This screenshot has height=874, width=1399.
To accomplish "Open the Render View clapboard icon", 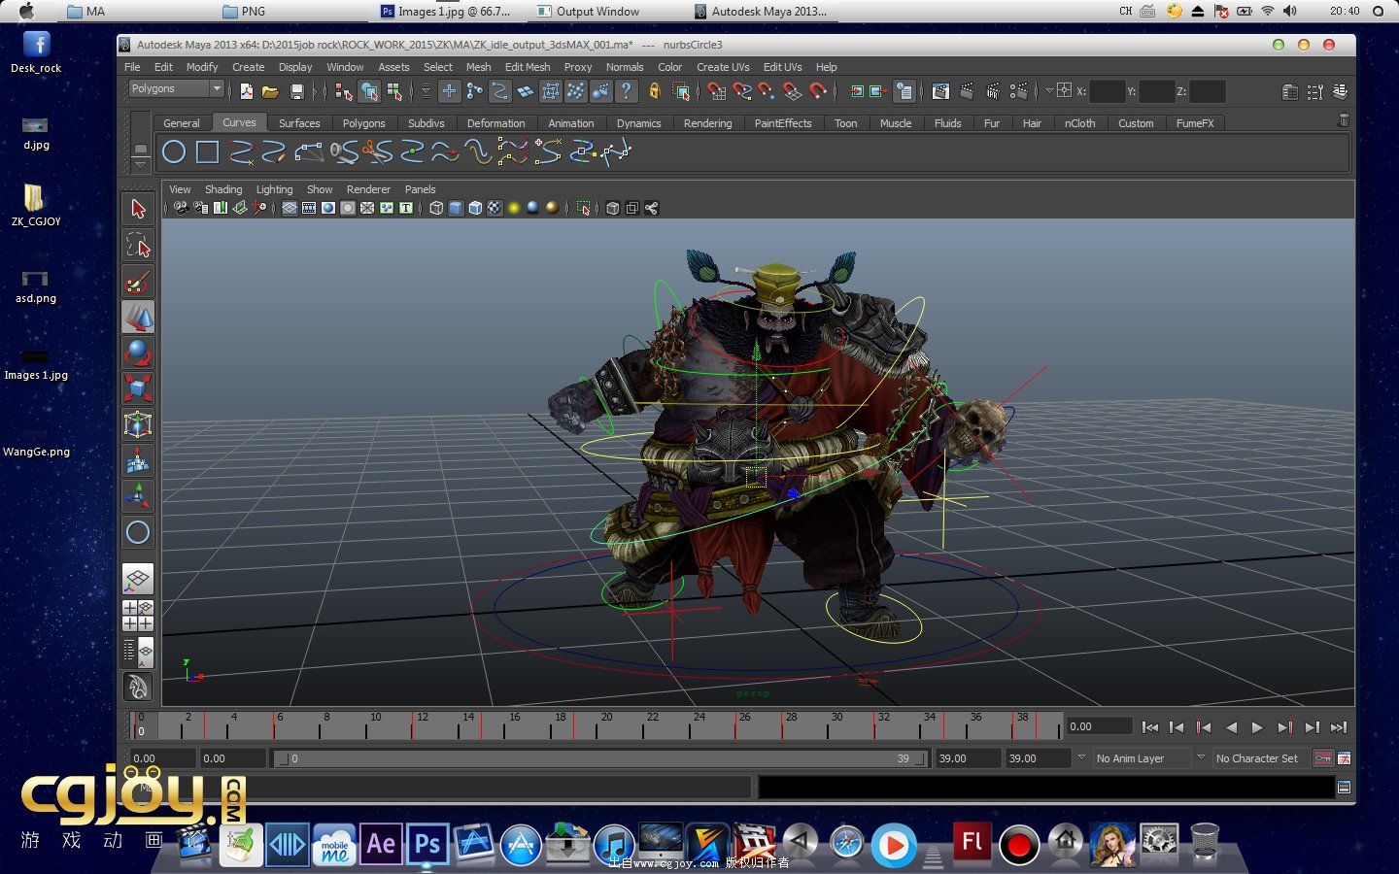I will pos(940,91).
